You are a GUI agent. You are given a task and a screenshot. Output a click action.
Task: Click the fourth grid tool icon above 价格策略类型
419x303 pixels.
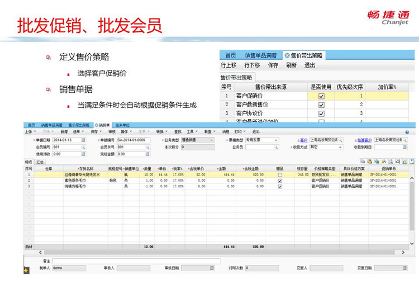(x=384, y=161)
